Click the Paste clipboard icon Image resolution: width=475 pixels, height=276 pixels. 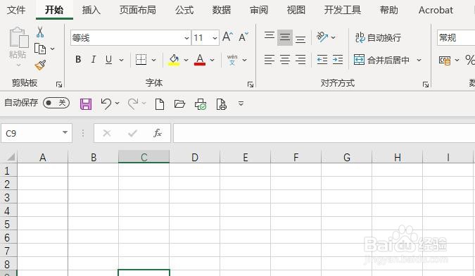[x=19, y=37]
